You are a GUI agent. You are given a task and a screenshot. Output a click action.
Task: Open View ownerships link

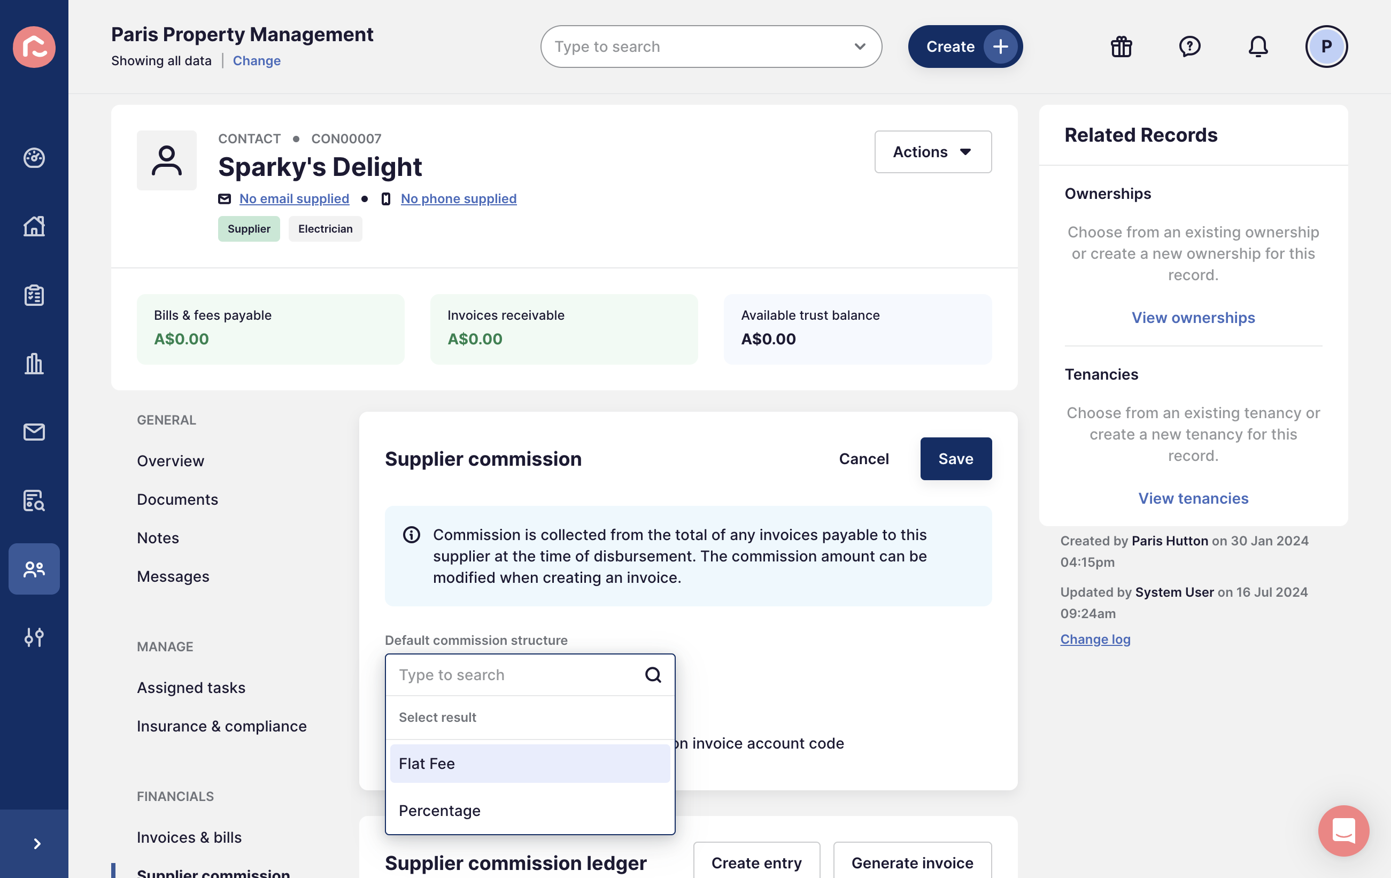pyautogui.click(x=1193, y=318)
